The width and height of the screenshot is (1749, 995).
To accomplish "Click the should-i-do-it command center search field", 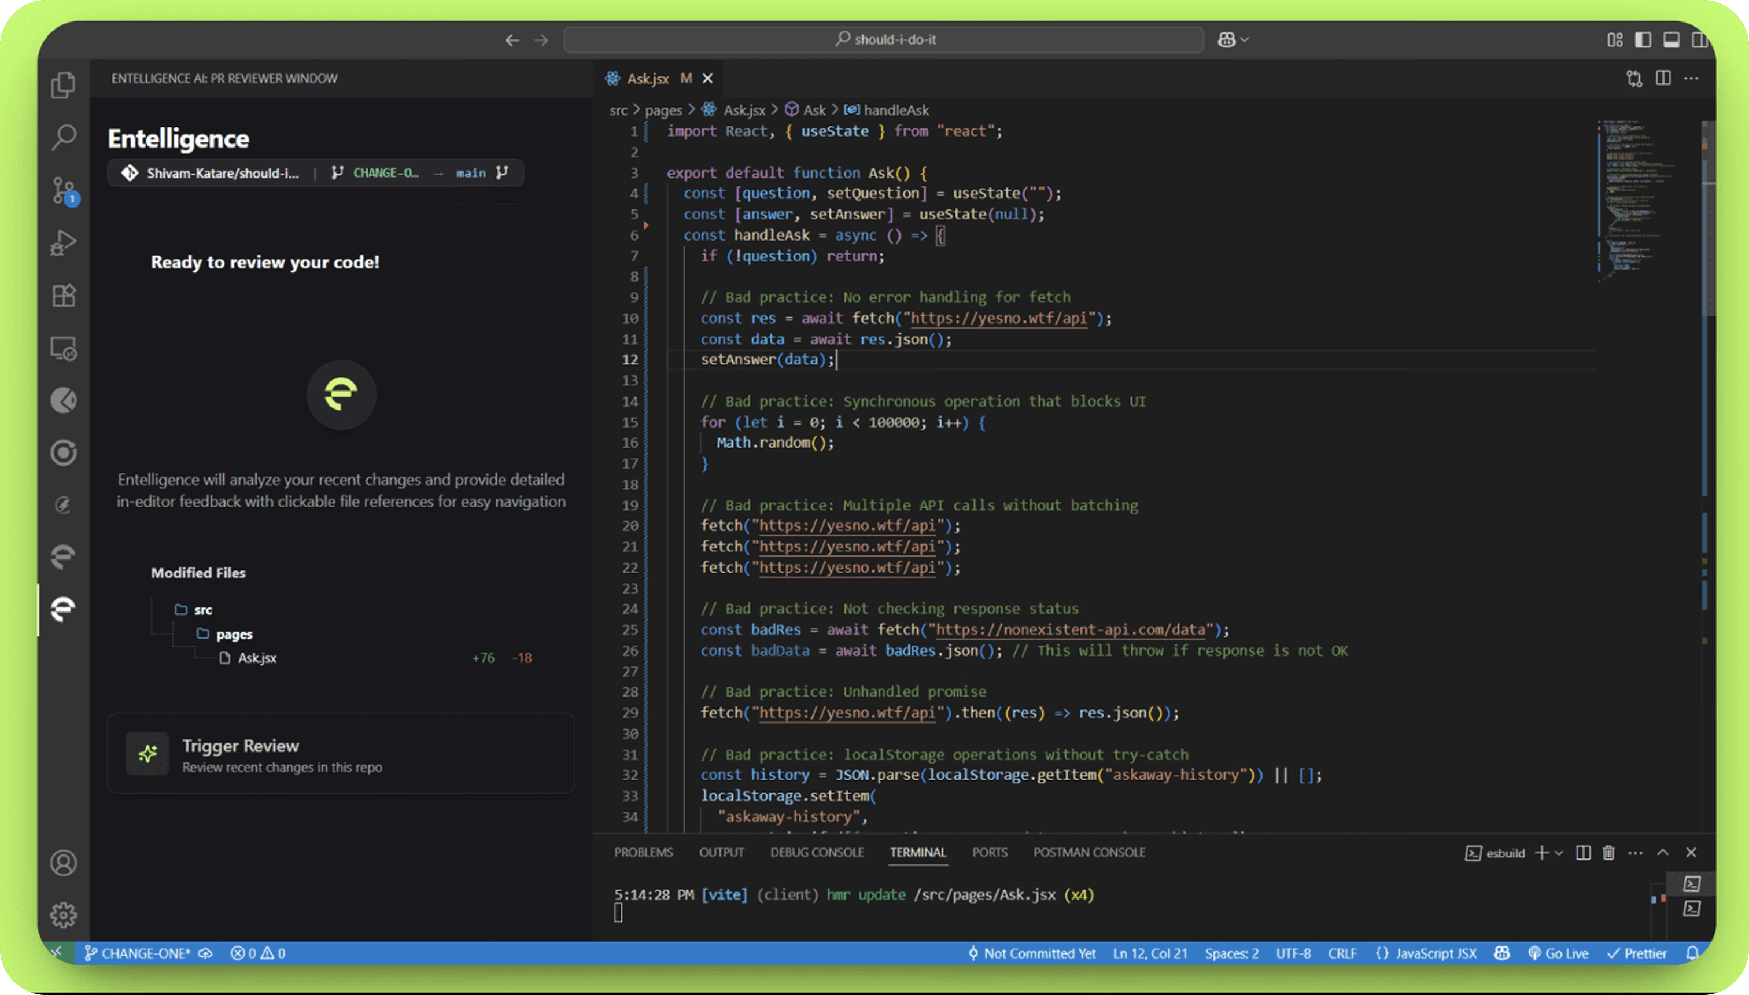I will coord(883,40).
